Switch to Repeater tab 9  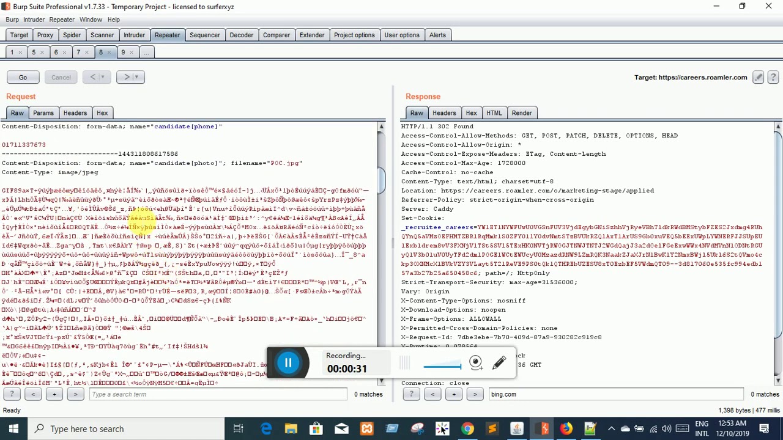pos(123,53)
